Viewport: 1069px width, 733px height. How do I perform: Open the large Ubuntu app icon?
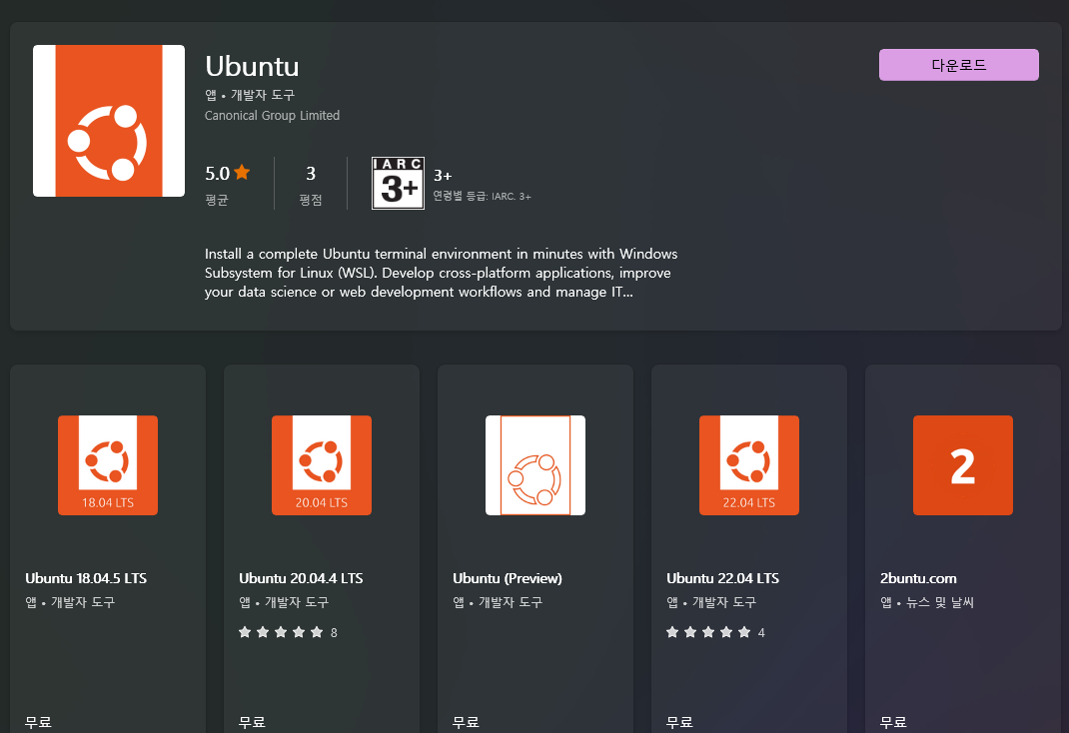[x=109, y=121]
